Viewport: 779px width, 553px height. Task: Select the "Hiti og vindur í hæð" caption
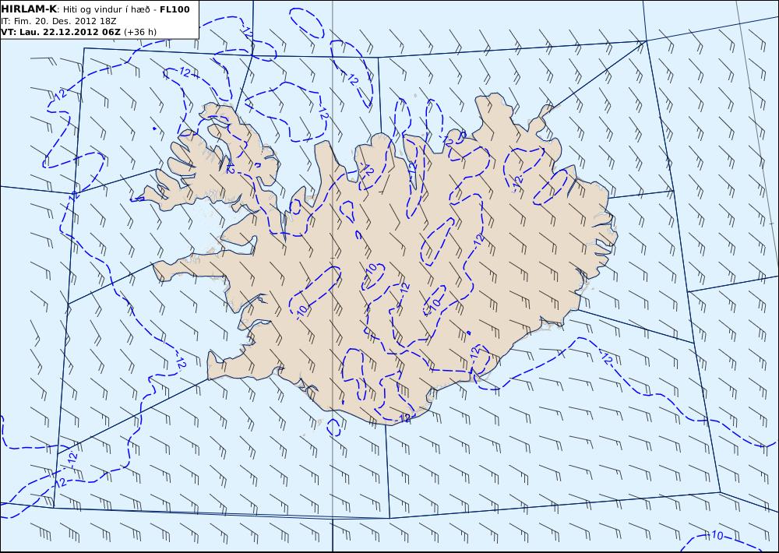108,10
